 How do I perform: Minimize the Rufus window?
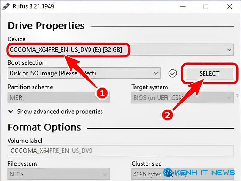(183, 7)
